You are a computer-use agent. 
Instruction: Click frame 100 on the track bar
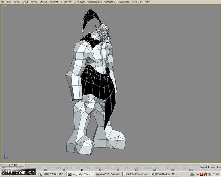point(191,170)
